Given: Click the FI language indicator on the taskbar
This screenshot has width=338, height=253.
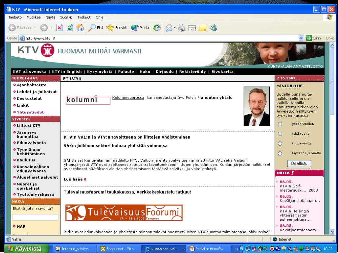Looking at the screenshot, I should 236,249.
